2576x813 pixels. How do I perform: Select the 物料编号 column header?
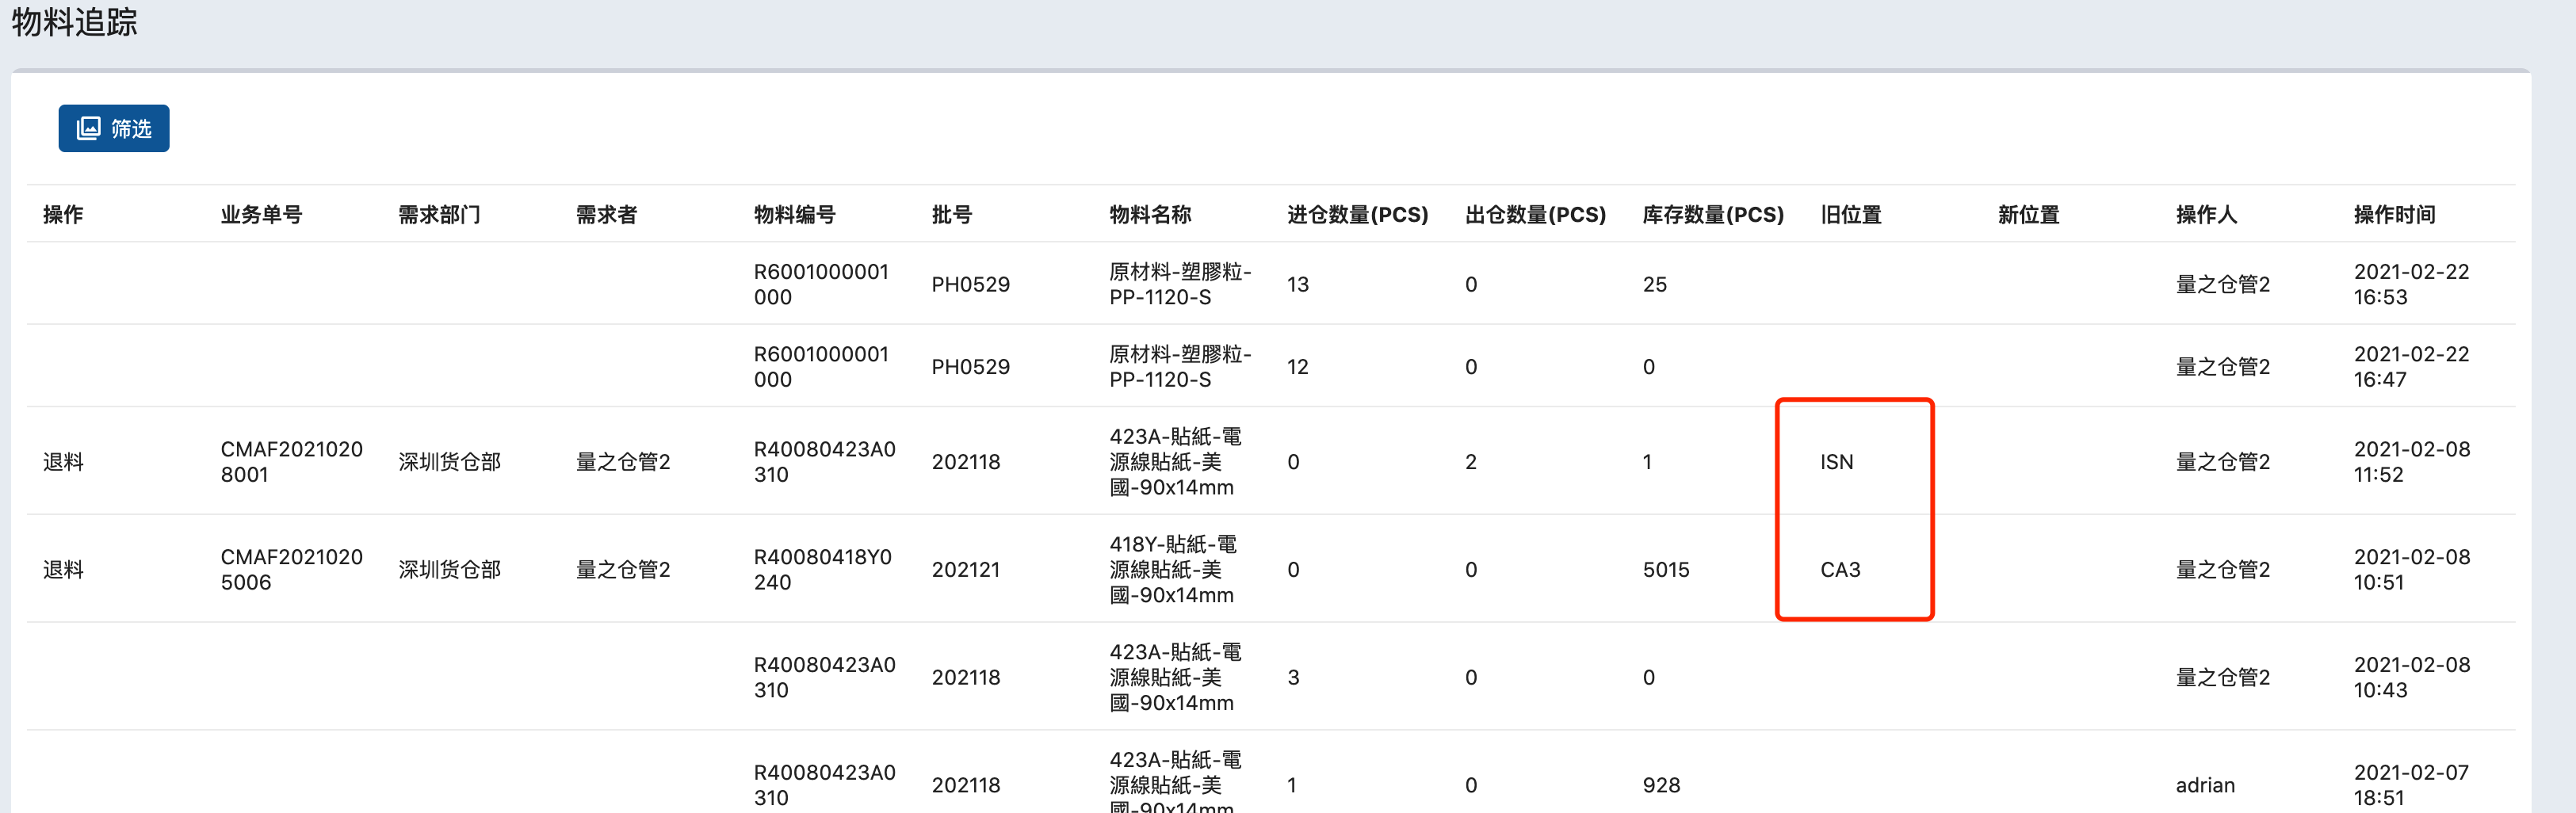pos(794,214)
